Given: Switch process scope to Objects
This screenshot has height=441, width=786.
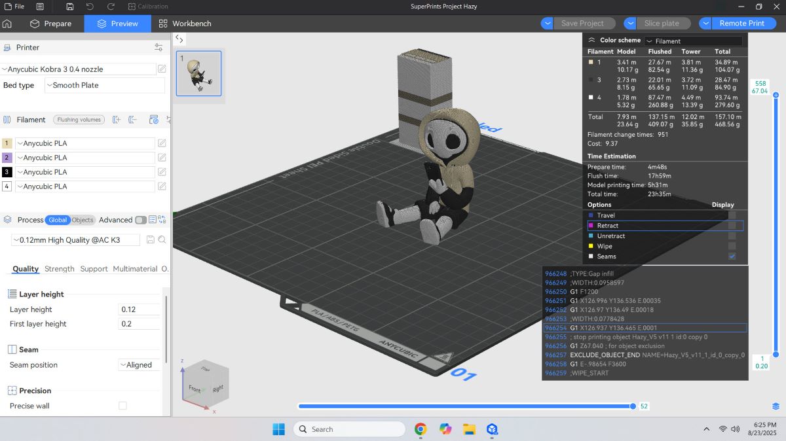Looking at the screenshot, I should coord(83,220).
